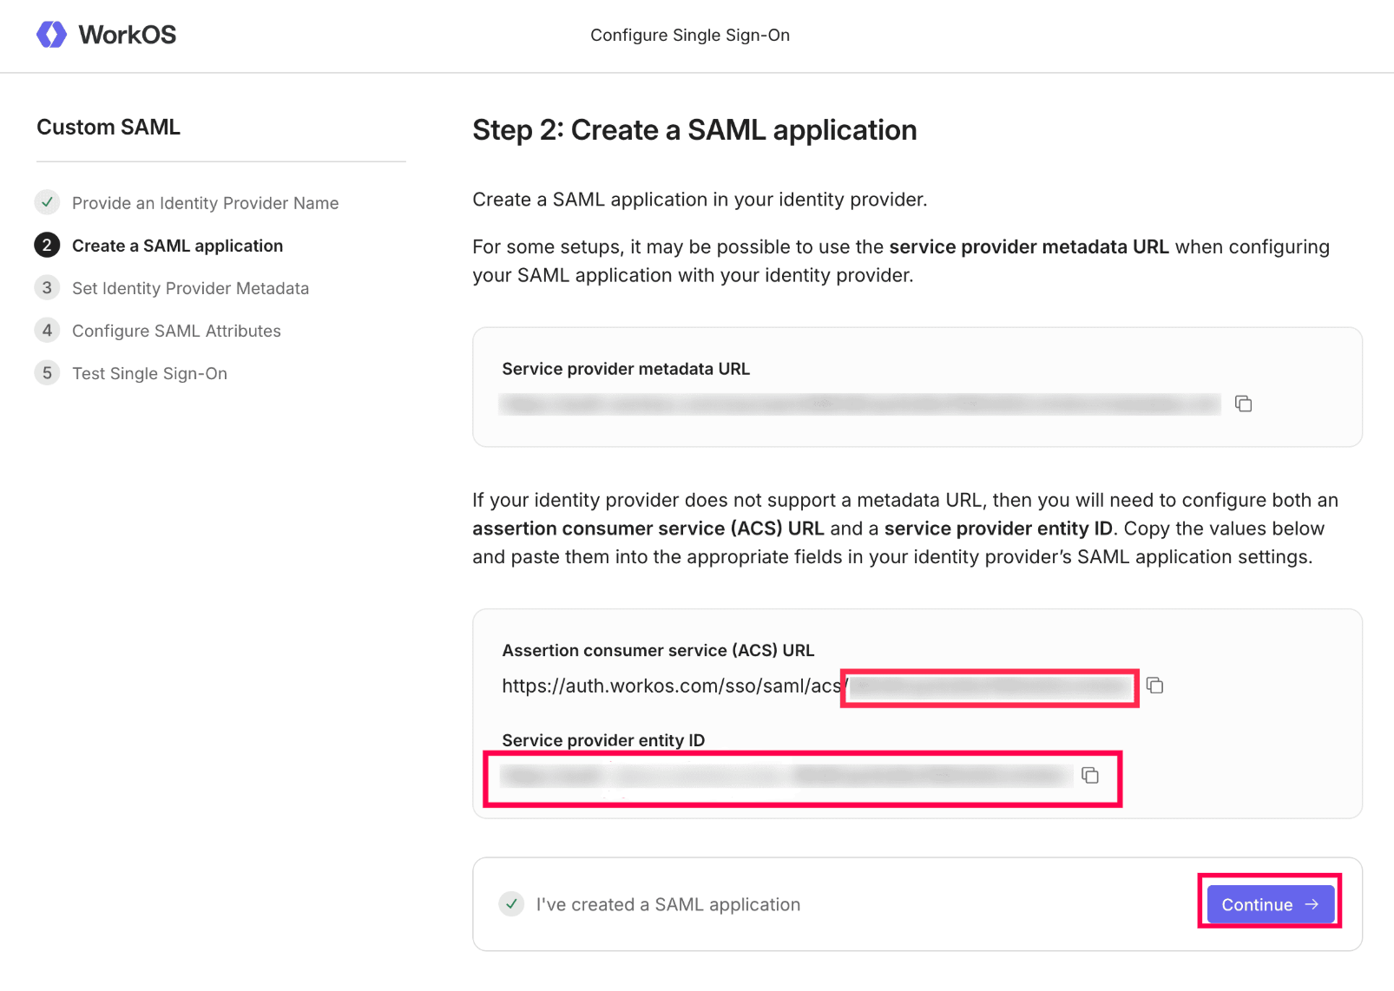Copy the ACS URL value

coord(1154,686)
